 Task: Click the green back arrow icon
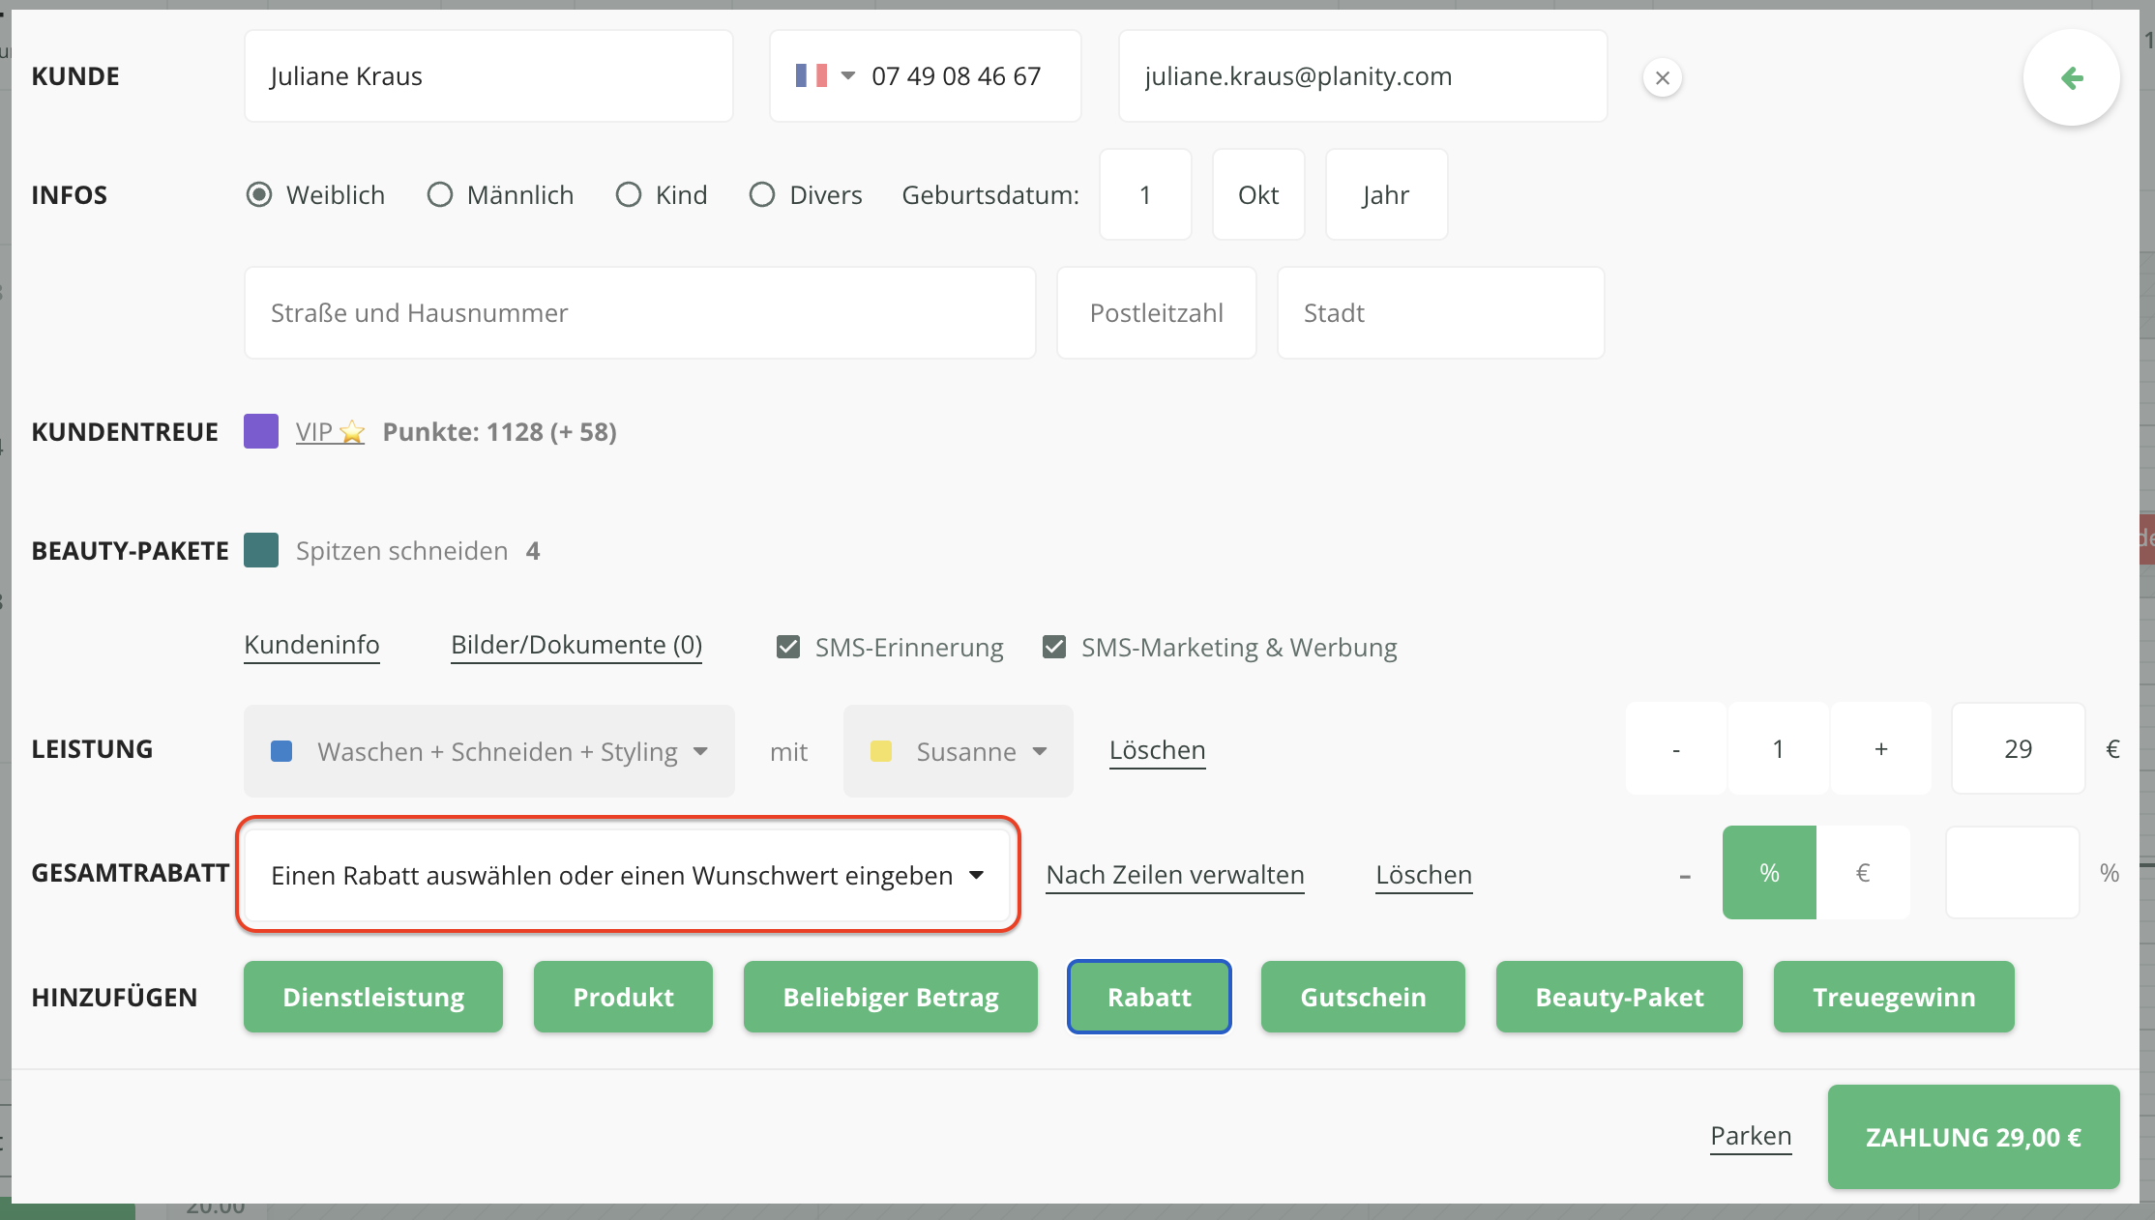pyautogui.click(x=2071, y=78)
